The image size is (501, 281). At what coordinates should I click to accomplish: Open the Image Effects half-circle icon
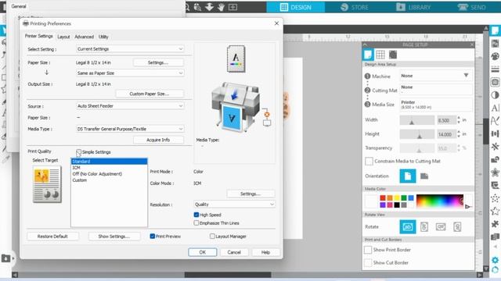[x=495, y=95]
